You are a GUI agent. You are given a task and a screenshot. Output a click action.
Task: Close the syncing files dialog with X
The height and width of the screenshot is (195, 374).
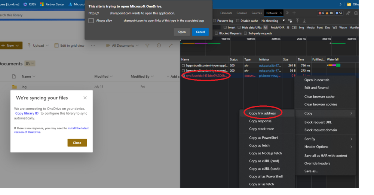(85, 98)
